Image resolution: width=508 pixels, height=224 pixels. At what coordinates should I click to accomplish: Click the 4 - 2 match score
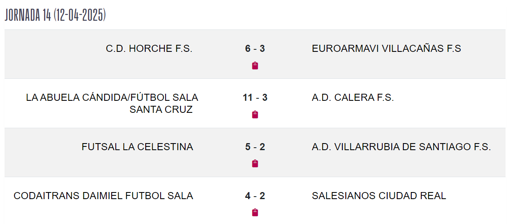255,196
